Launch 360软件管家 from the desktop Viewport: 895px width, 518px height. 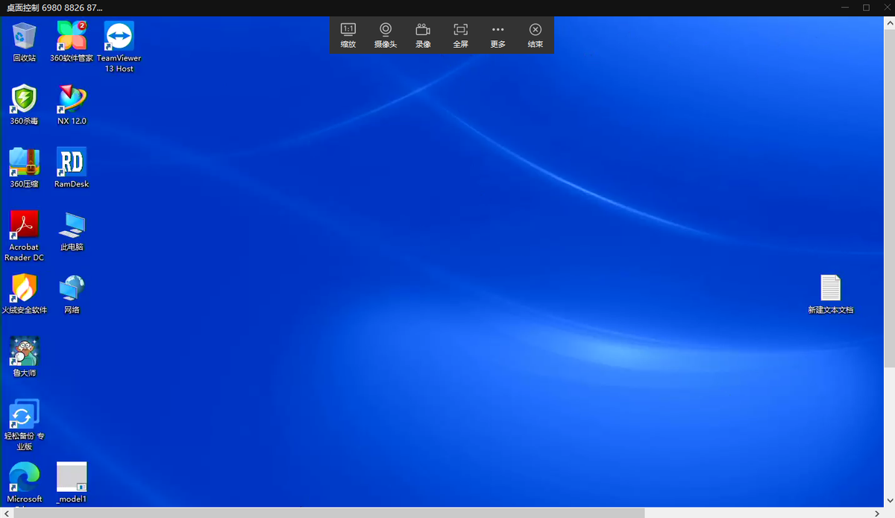(72, 42)
